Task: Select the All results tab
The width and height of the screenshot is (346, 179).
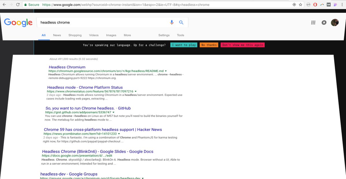Action: (44, 35)
